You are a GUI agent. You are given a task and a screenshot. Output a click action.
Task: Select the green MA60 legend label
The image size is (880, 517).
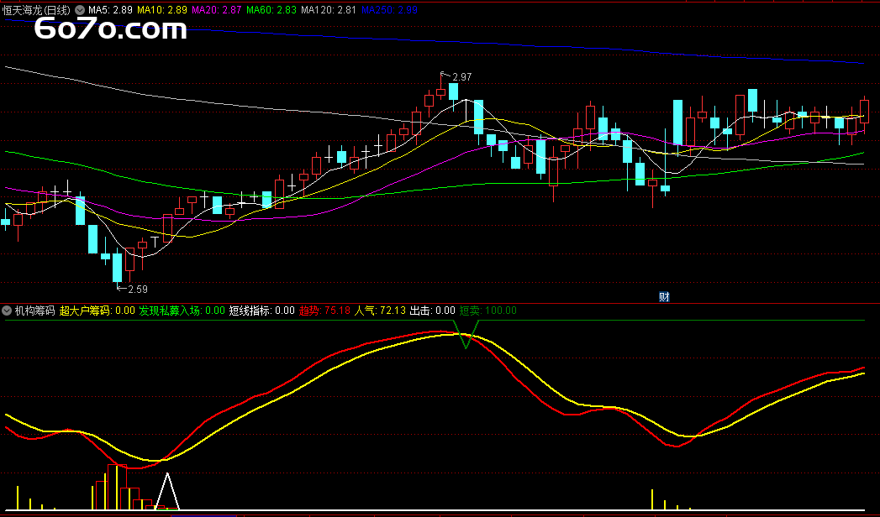point(271,9)
